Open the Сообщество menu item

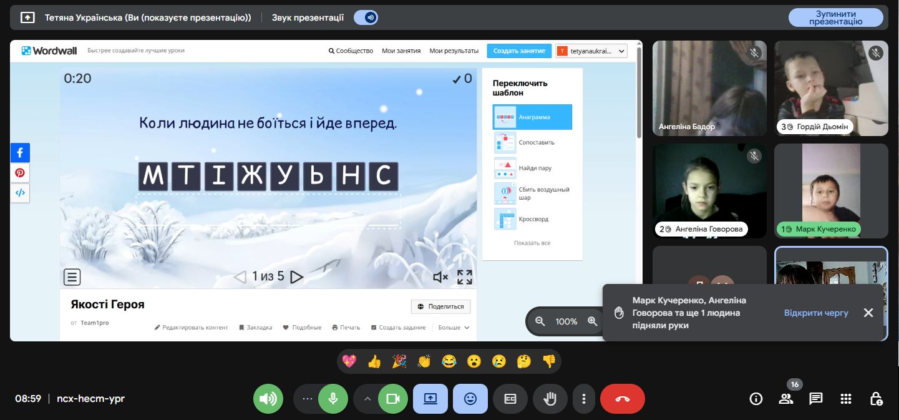[x=351, y=51]
